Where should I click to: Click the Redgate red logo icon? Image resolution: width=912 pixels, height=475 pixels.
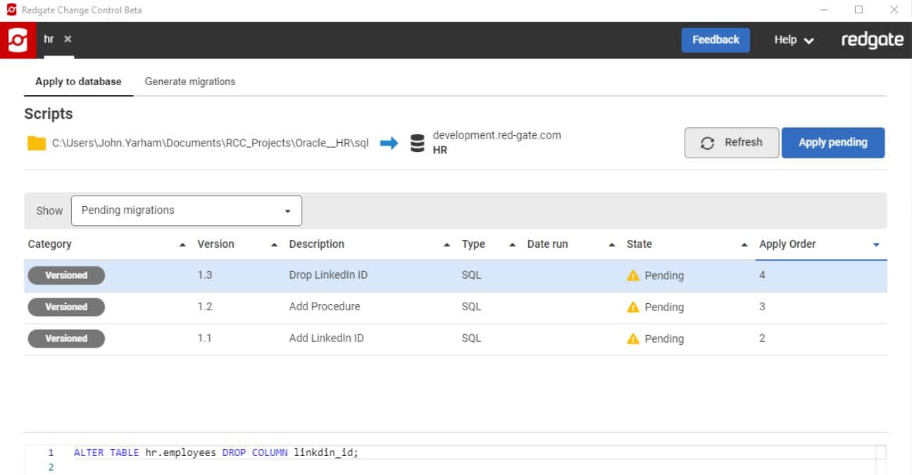(17, 40)
